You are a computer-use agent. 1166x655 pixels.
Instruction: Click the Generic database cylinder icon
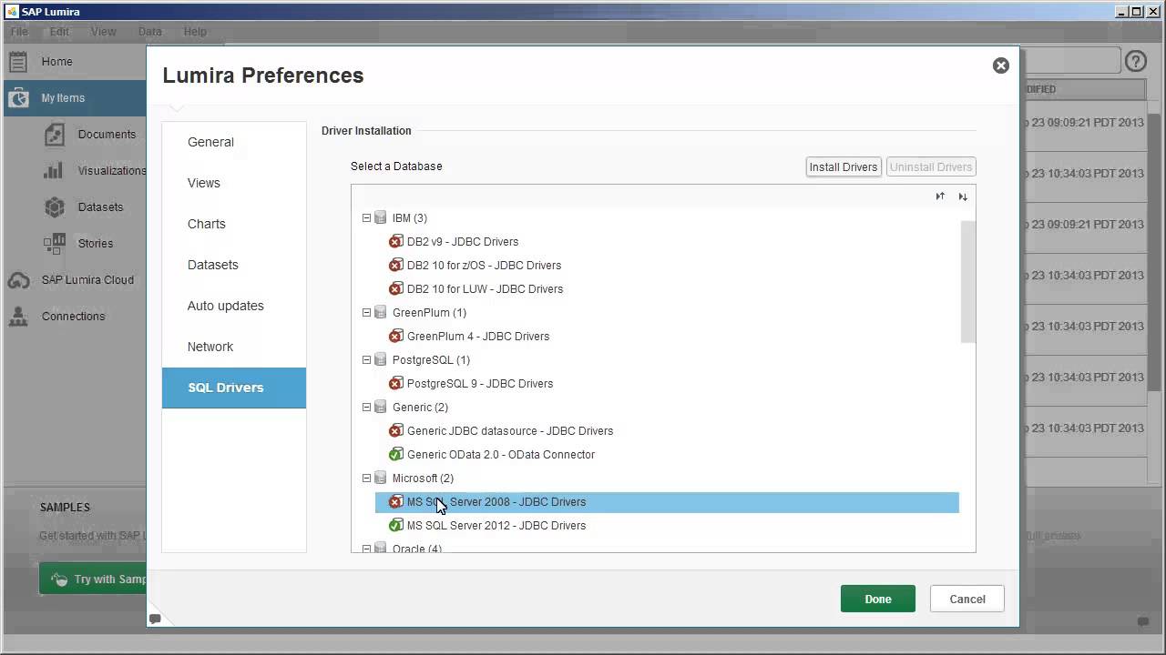click(x=381, y=408)
